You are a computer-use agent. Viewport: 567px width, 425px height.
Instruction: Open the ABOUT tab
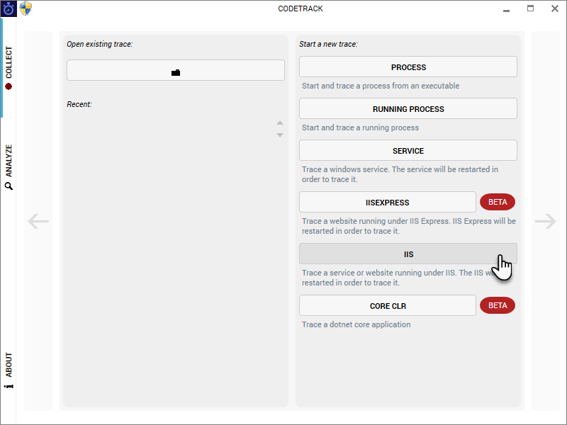9,370
